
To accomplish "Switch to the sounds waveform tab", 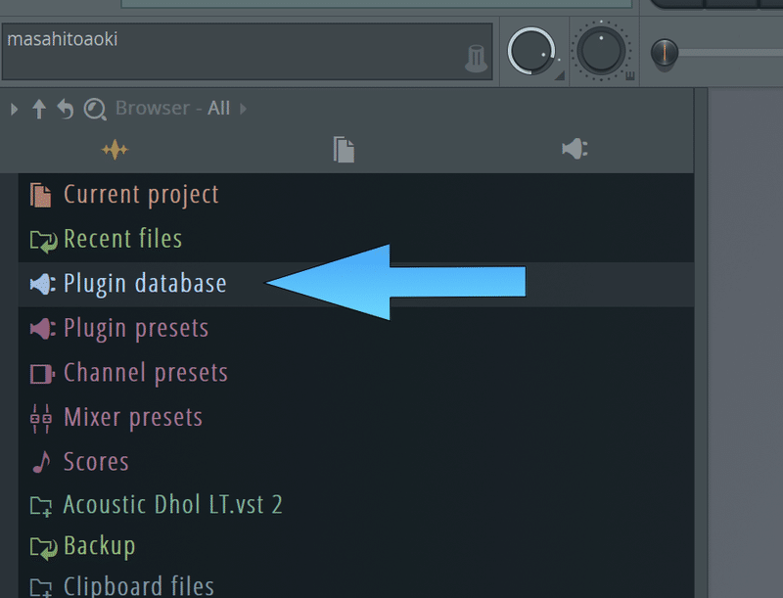I will [x=115, y=150].
